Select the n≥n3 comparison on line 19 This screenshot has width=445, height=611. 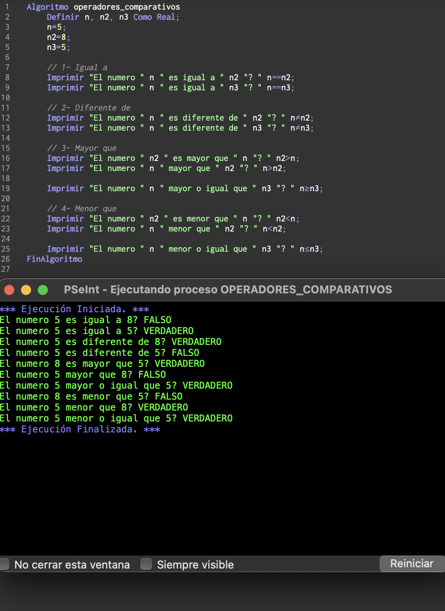click(x=309, y=188)
